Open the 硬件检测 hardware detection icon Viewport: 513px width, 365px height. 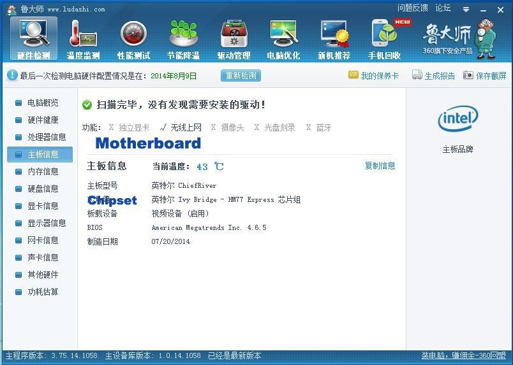(33, 39)
